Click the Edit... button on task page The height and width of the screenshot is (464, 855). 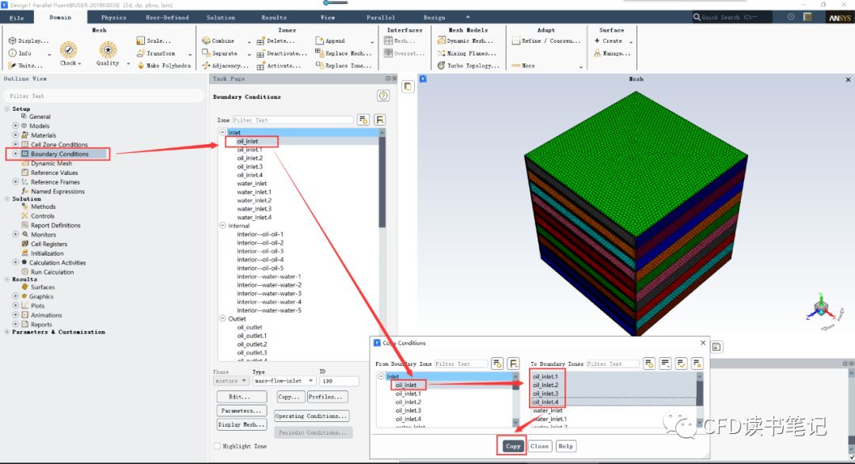tap(241, 397)
